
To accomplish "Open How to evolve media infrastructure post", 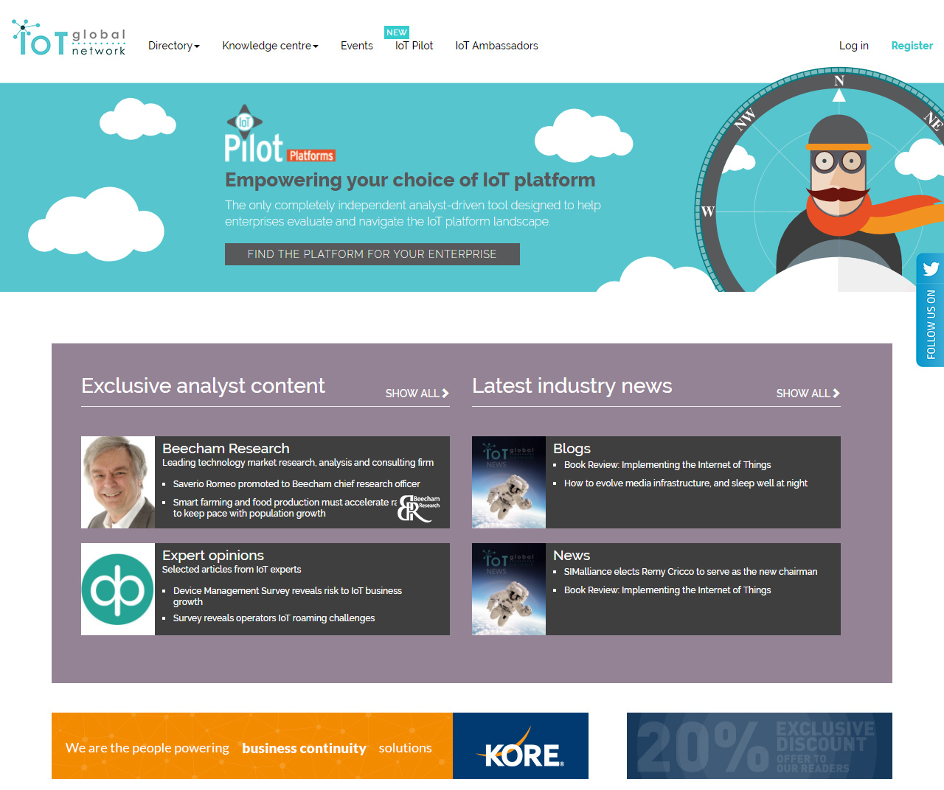I will click(686, 483).
